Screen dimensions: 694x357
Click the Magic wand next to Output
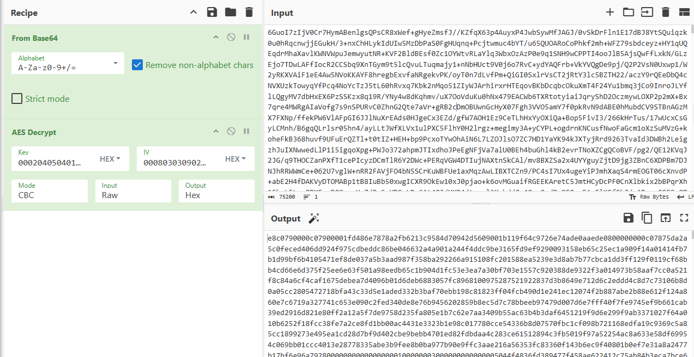pos(313,218)
